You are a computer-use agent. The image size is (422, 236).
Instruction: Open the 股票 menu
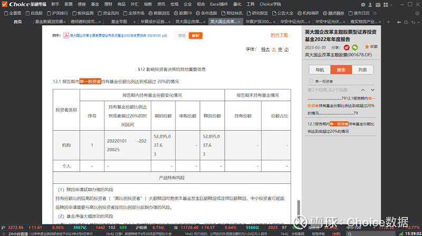click(x=69, y=4)
